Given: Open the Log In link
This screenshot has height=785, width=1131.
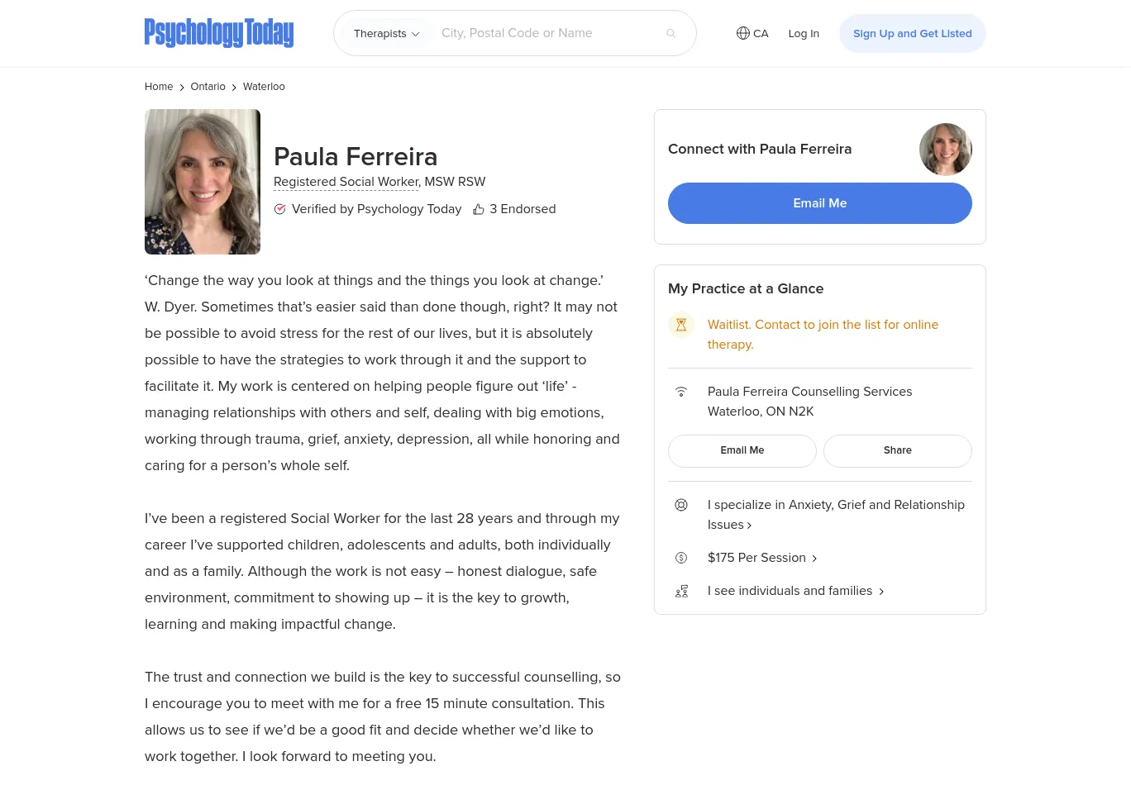Looking at the screenshot, I should (804, 34).
